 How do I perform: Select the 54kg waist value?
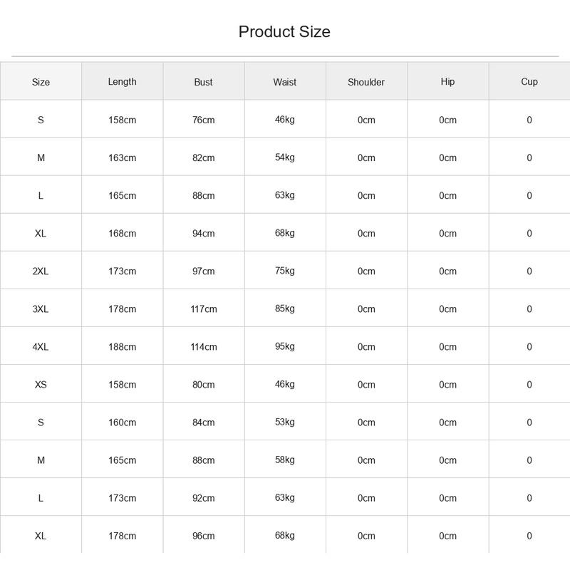(x=285, y=157)
